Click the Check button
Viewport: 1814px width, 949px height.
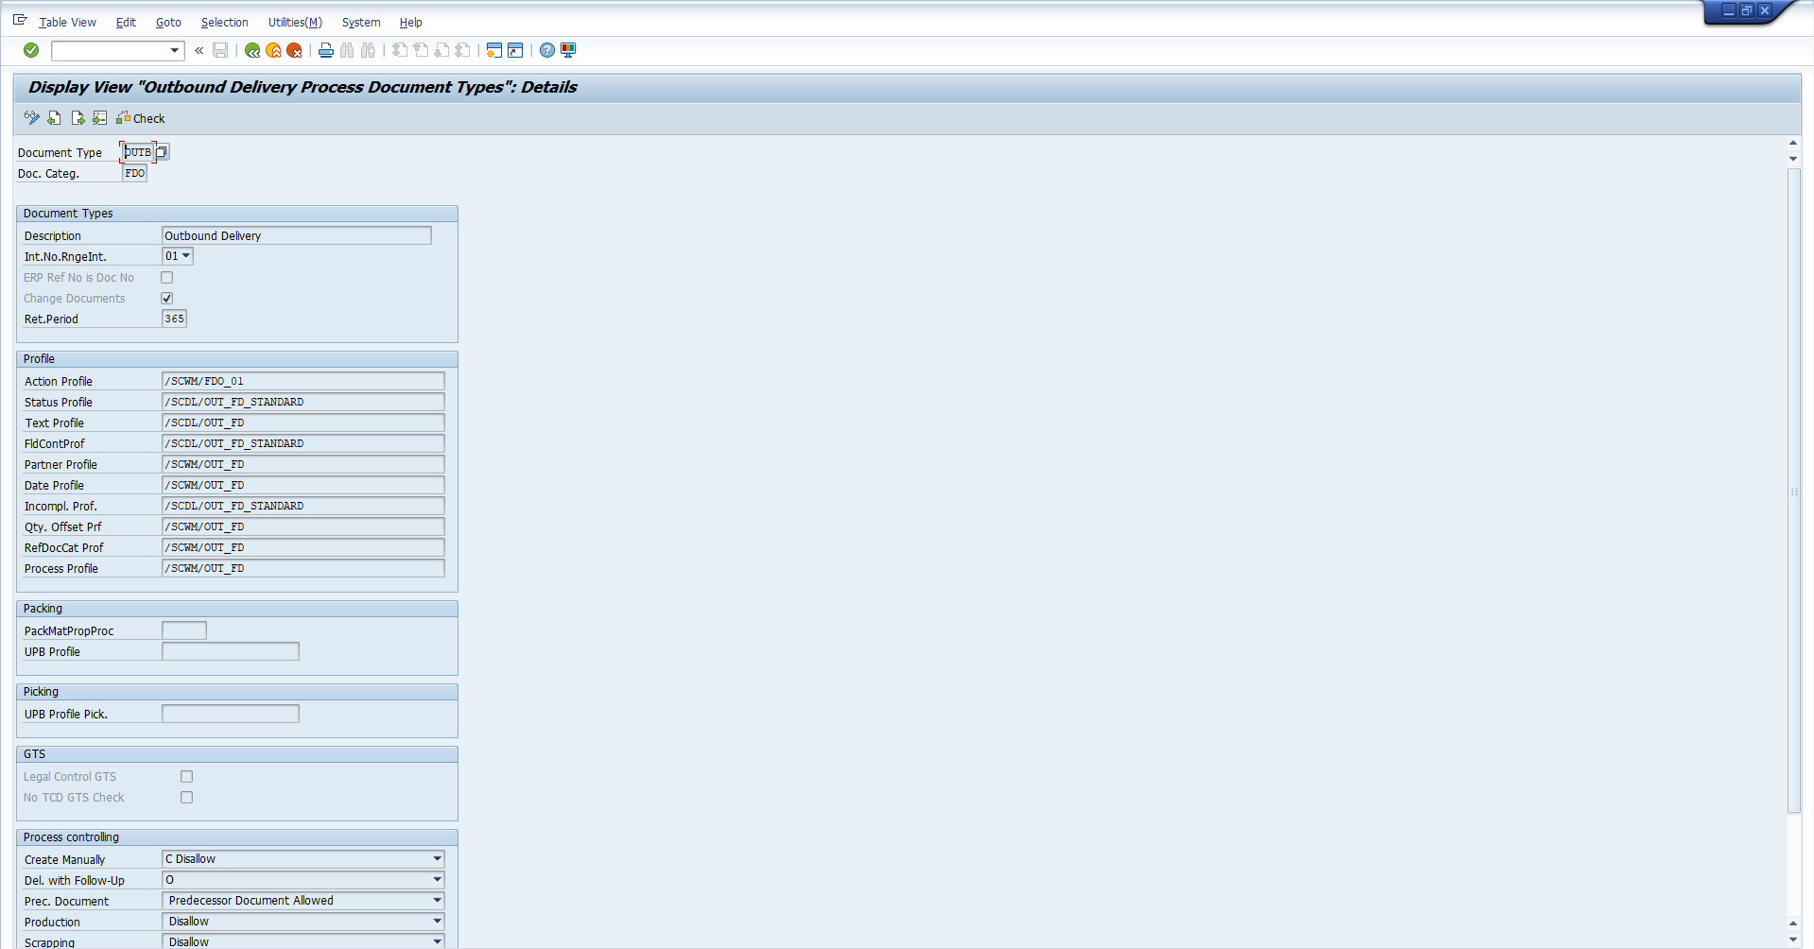coord(141,118)
